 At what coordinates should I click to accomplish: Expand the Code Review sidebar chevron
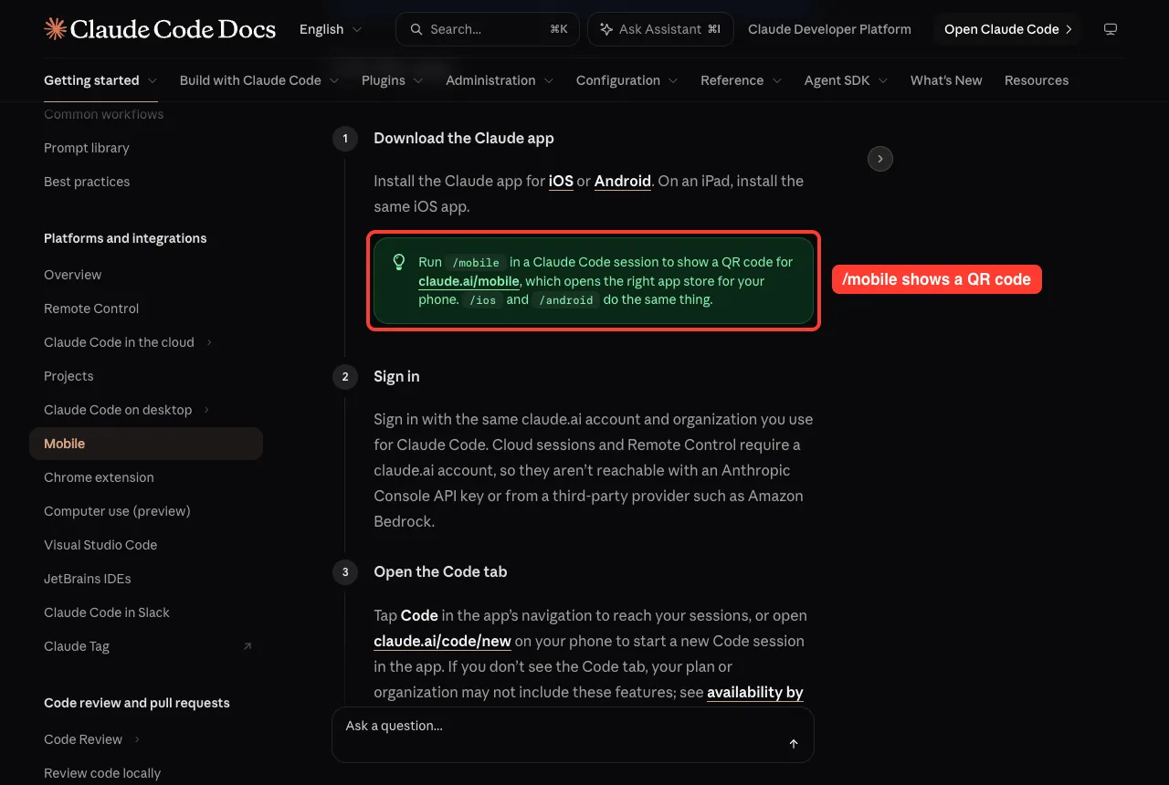click(x=138, y=739)
